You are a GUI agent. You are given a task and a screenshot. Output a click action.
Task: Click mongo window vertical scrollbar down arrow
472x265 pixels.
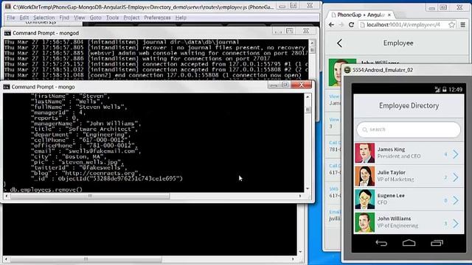click(308, 188)
